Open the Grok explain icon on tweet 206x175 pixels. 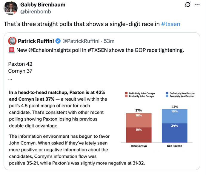[x=188, y=5]
